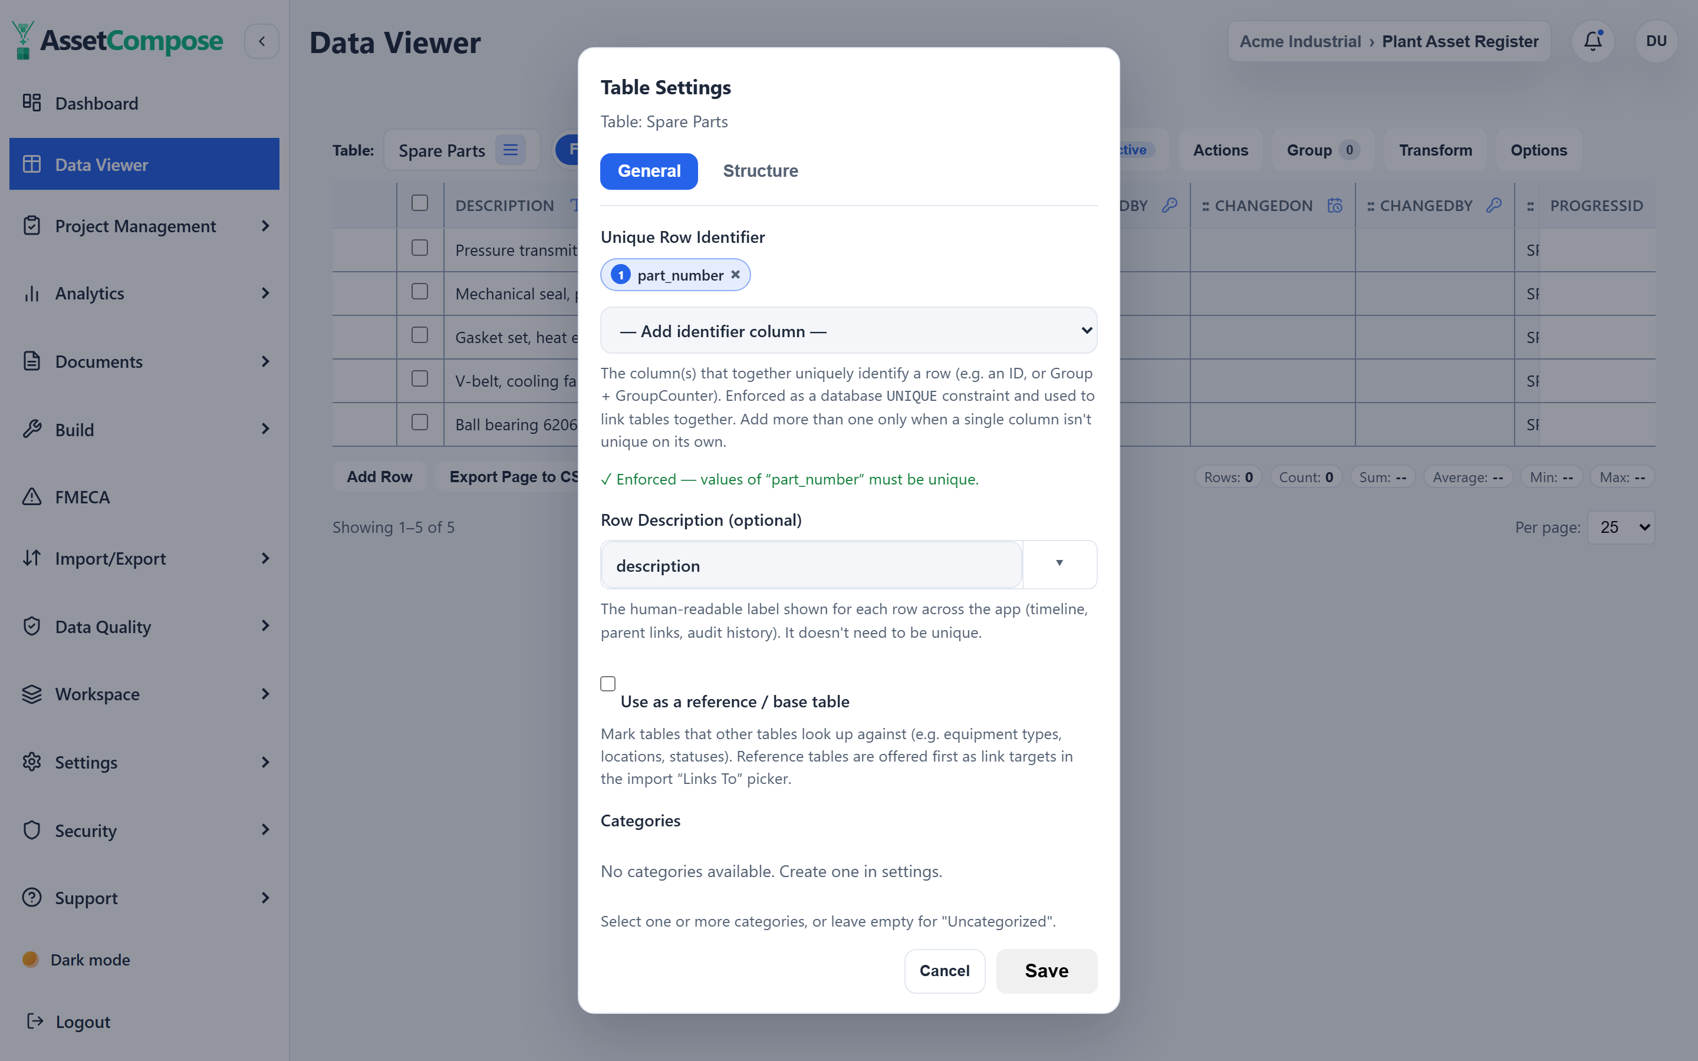
Task: Click the Build wrench icon
Action: pyautogui.click(x=32, y=430)
